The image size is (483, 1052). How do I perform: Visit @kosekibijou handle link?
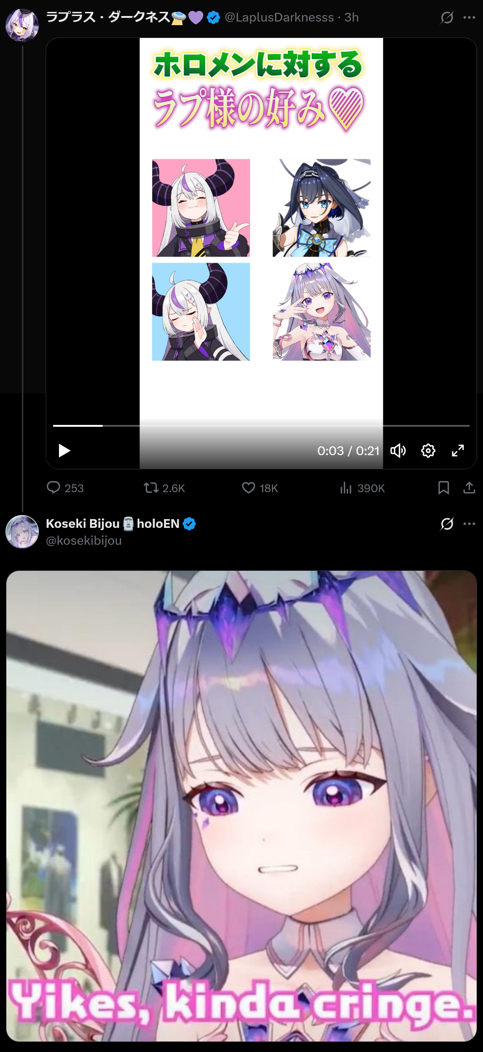pyautogui.click(x=84, y=541)
